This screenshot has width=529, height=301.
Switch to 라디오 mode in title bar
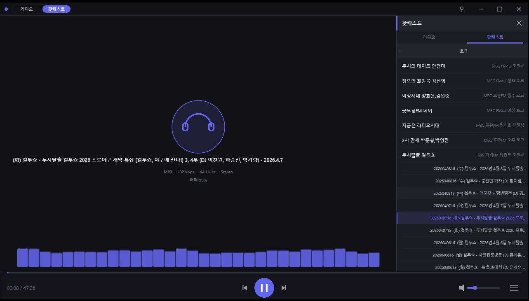point(27,9)
